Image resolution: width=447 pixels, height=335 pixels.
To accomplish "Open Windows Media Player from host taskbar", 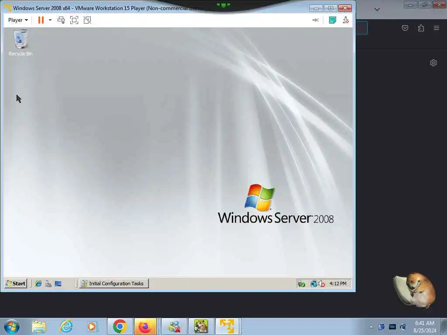I will tap(92, 326).
